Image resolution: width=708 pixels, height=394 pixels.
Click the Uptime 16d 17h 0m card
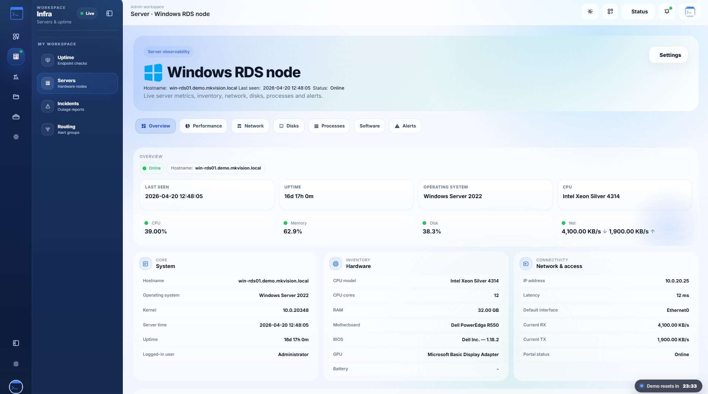[x=346, y=195]
